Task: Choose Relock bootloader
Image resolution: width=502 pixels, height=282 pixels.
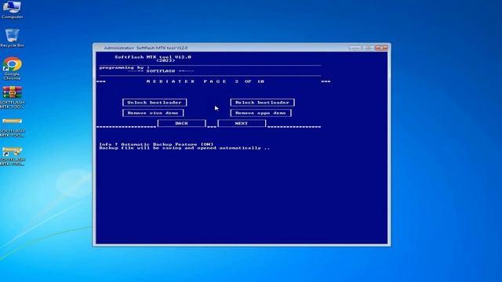Action: pyautogui.click(x=262, y=103)
